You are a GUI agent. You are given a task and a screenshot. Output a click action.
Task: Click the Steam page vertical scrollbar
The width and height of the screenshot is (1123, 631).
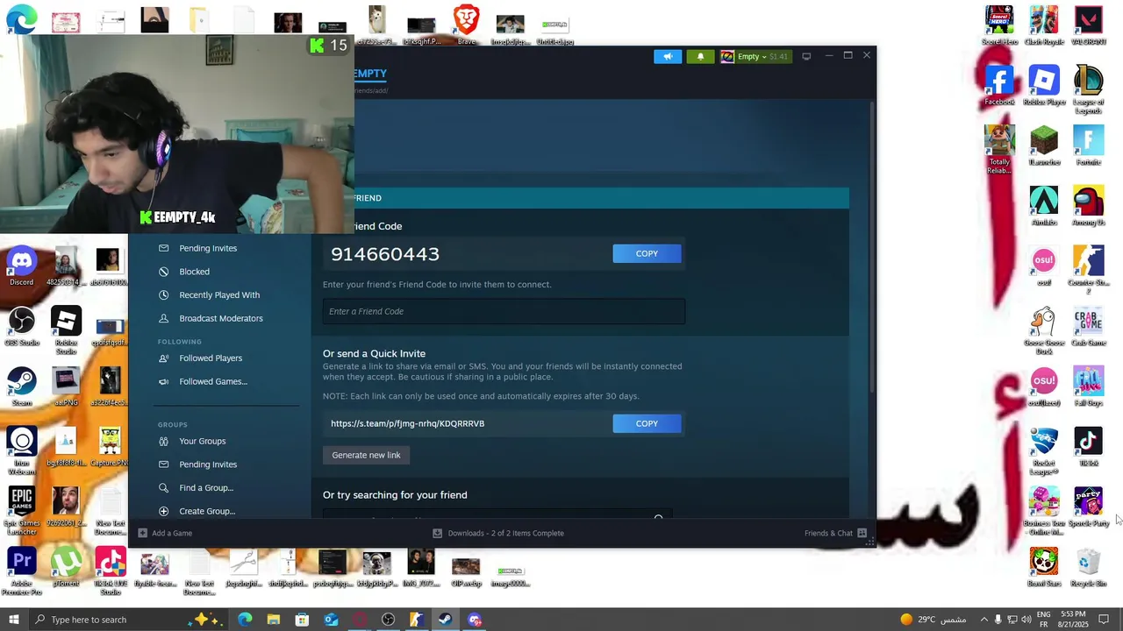click(x=872, y=245)
